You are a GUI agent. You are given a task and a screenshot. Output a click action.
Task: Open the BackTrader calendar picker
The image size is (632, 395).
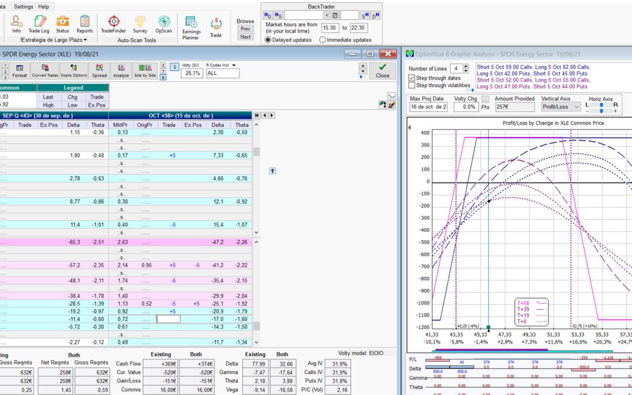tap(335, 15)
